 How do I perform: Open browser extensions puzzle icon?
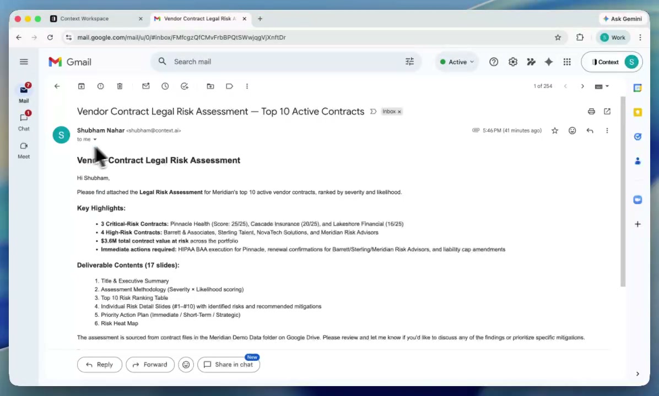(x=580, y=38)
